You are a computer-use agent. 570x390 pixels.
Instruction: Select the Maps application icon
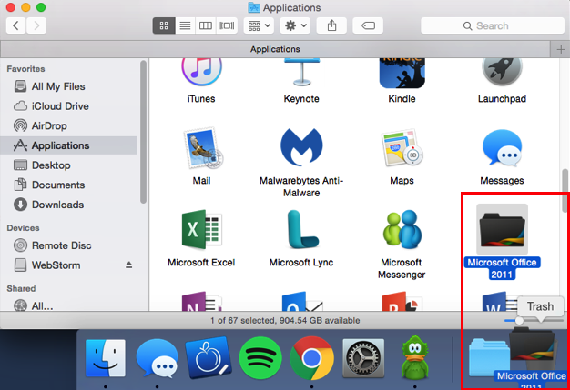click(x=402, y=147)
